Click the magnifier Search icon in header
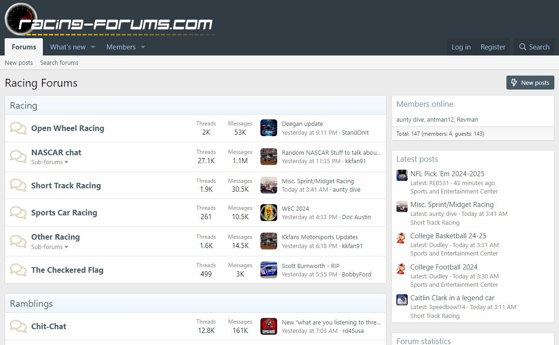 pos(523,47)
